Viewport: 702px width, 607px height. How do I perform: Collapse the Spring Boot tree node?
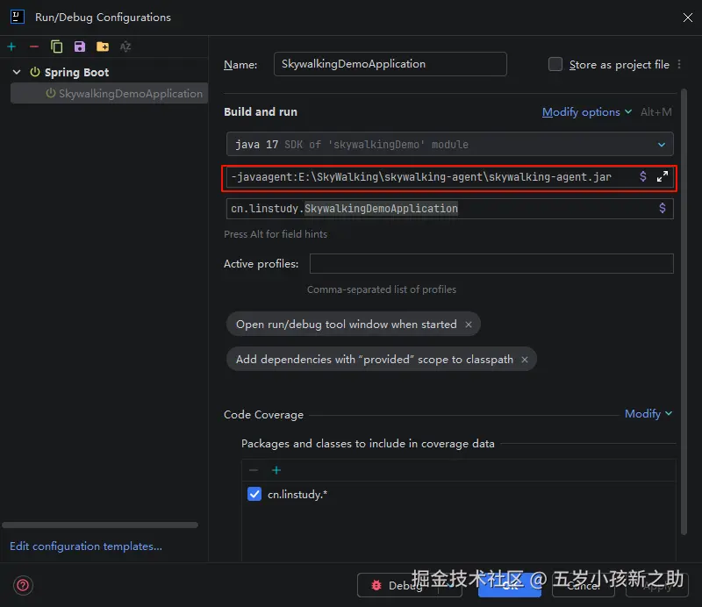(x=17, y=72)
